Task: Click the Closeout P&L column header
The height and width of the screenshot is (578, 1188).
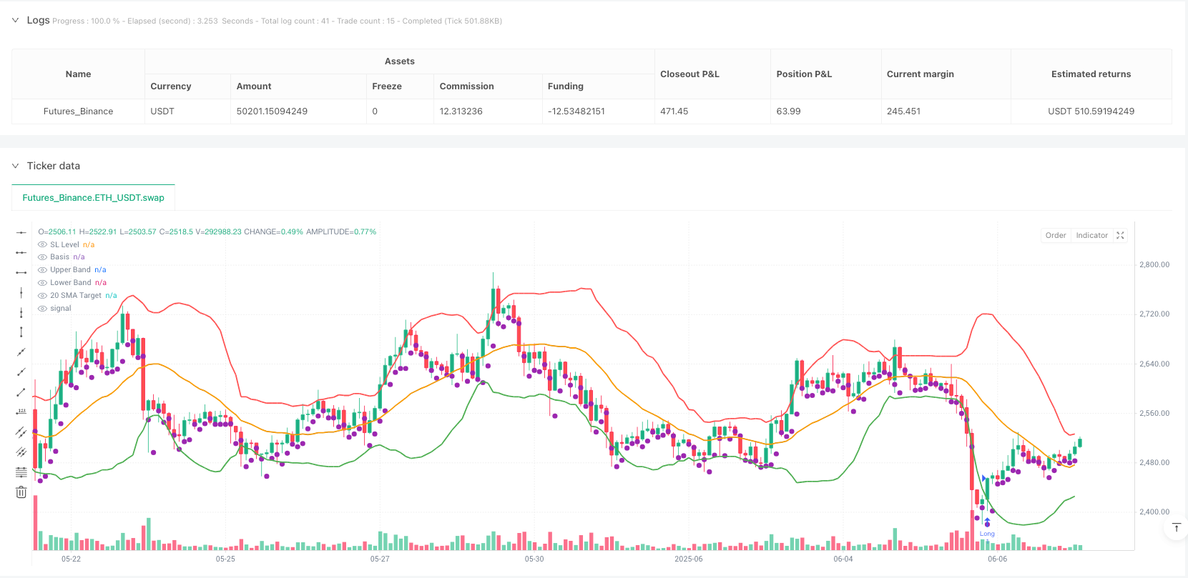Action: click(712, 74)
